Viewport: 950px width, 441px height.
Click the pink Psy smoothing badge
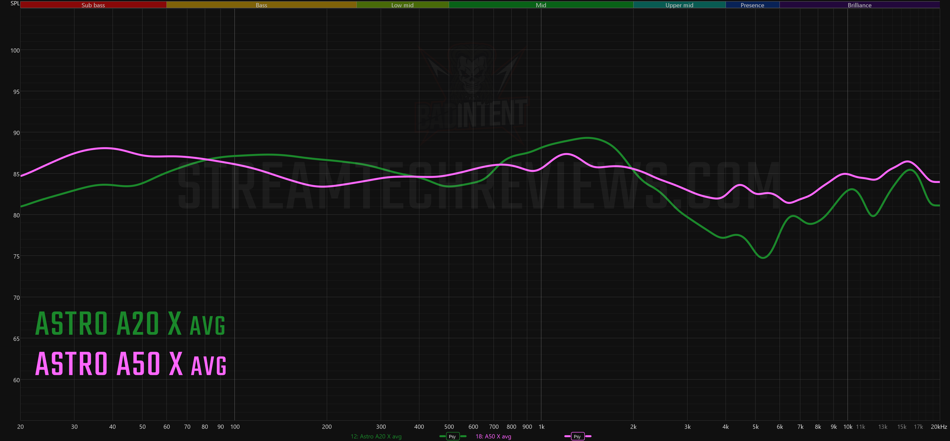[x=577, y=436]
